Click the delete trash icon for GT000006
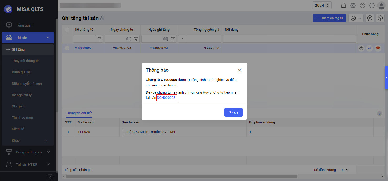 [378, 48]
